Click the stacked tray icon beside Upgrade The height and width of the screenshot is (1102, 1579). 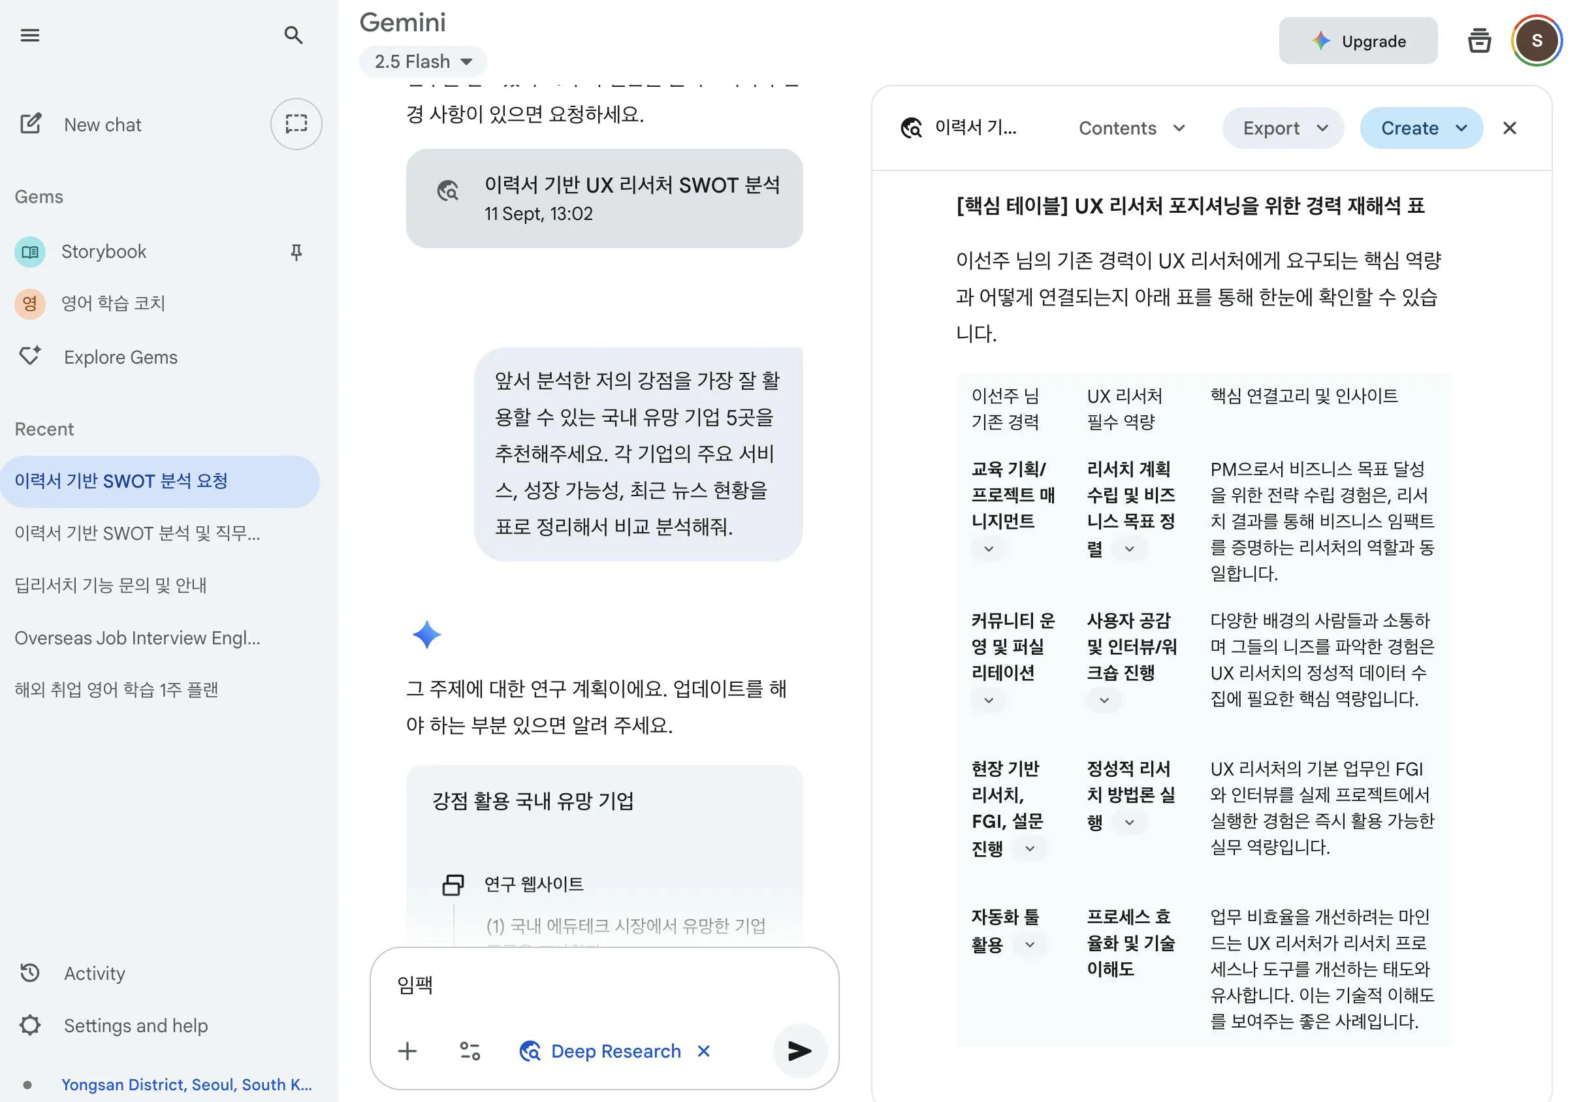coord(1478,40)
